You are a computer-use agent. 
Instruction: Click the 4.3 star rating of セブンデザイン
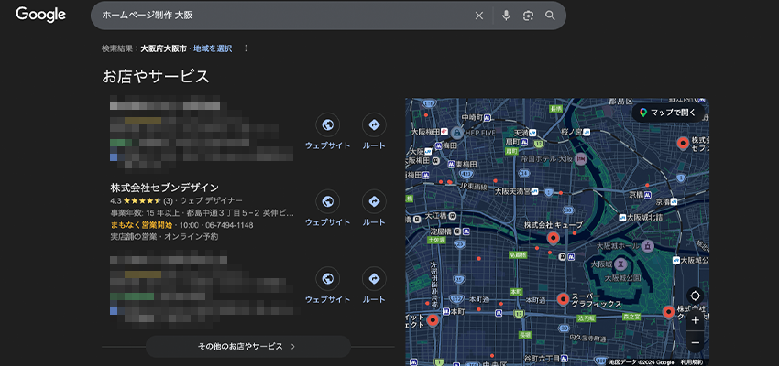tap(141, 201)
